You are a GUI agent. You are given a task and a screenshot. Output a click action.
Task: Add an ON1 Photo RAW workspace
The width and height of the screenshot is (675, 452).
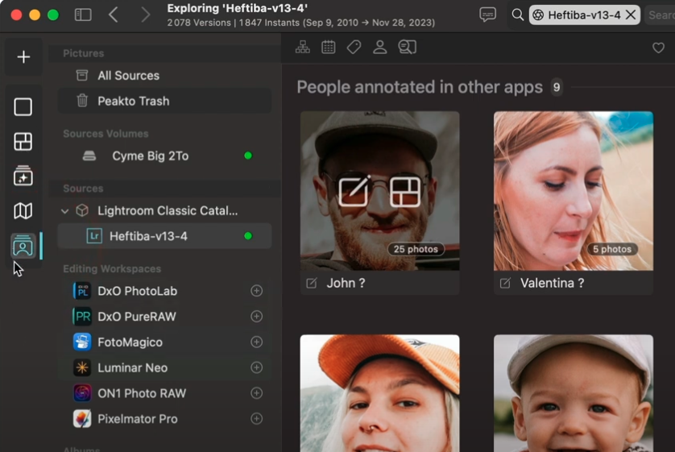pyautogui.click(x=257, y=393)
